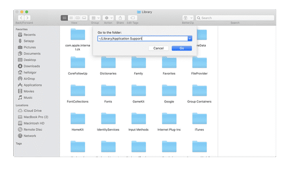Click the Go button
Image resolution: width=290 pixels, height=175 pixels.
[182, 48]
